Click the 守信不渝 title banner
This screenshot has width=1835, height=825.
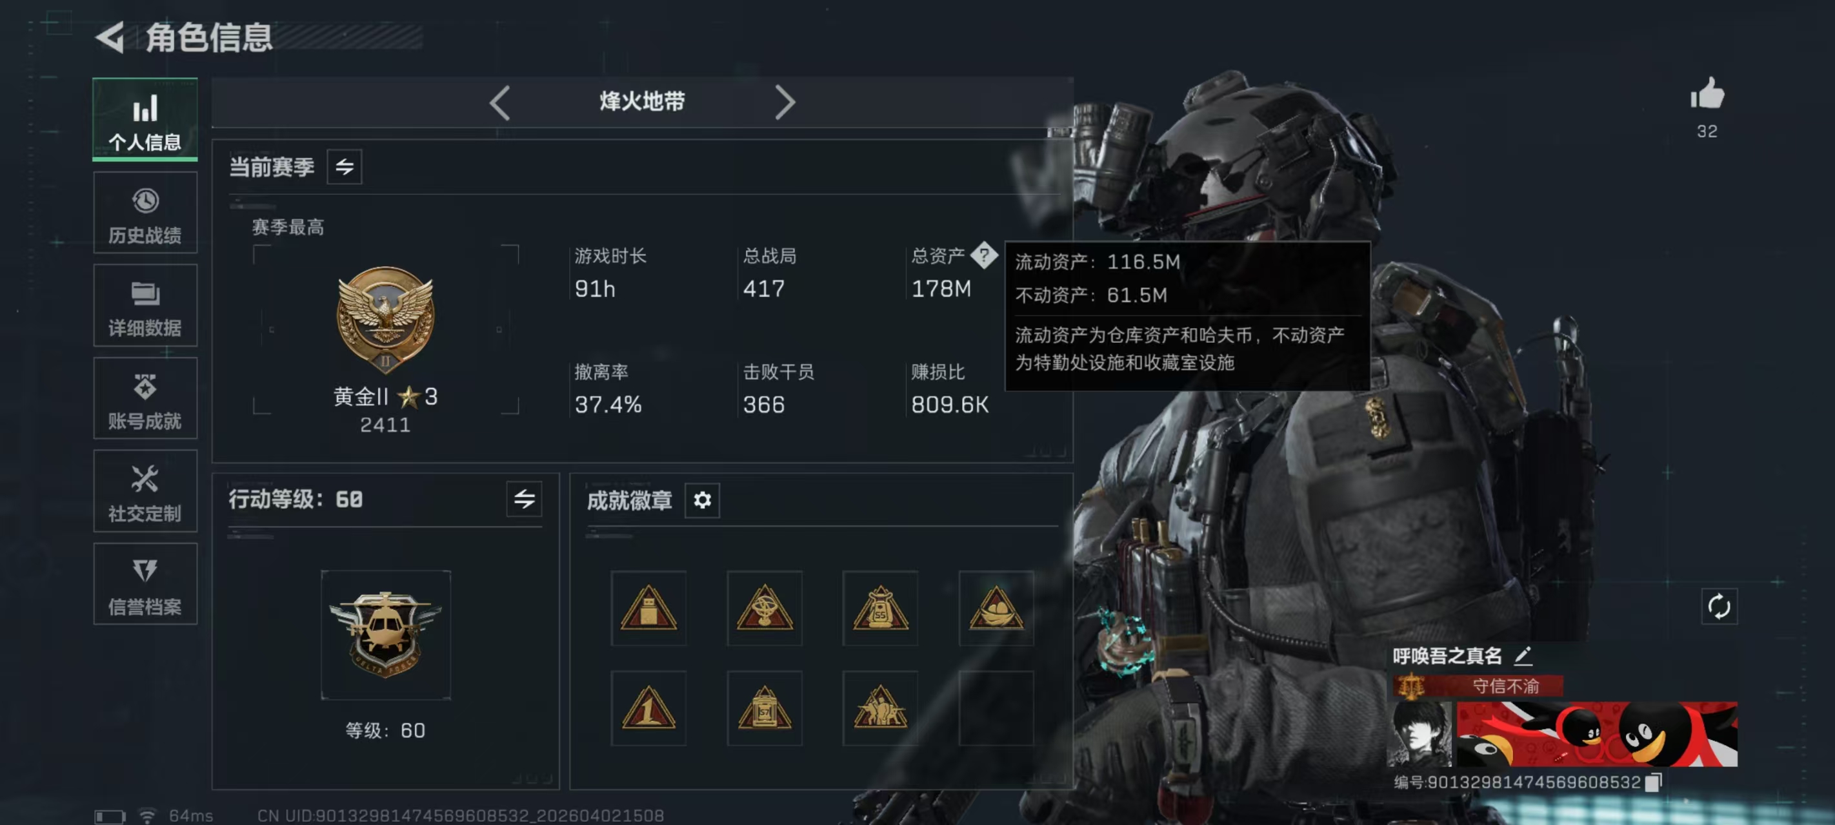coord(1479,686)
